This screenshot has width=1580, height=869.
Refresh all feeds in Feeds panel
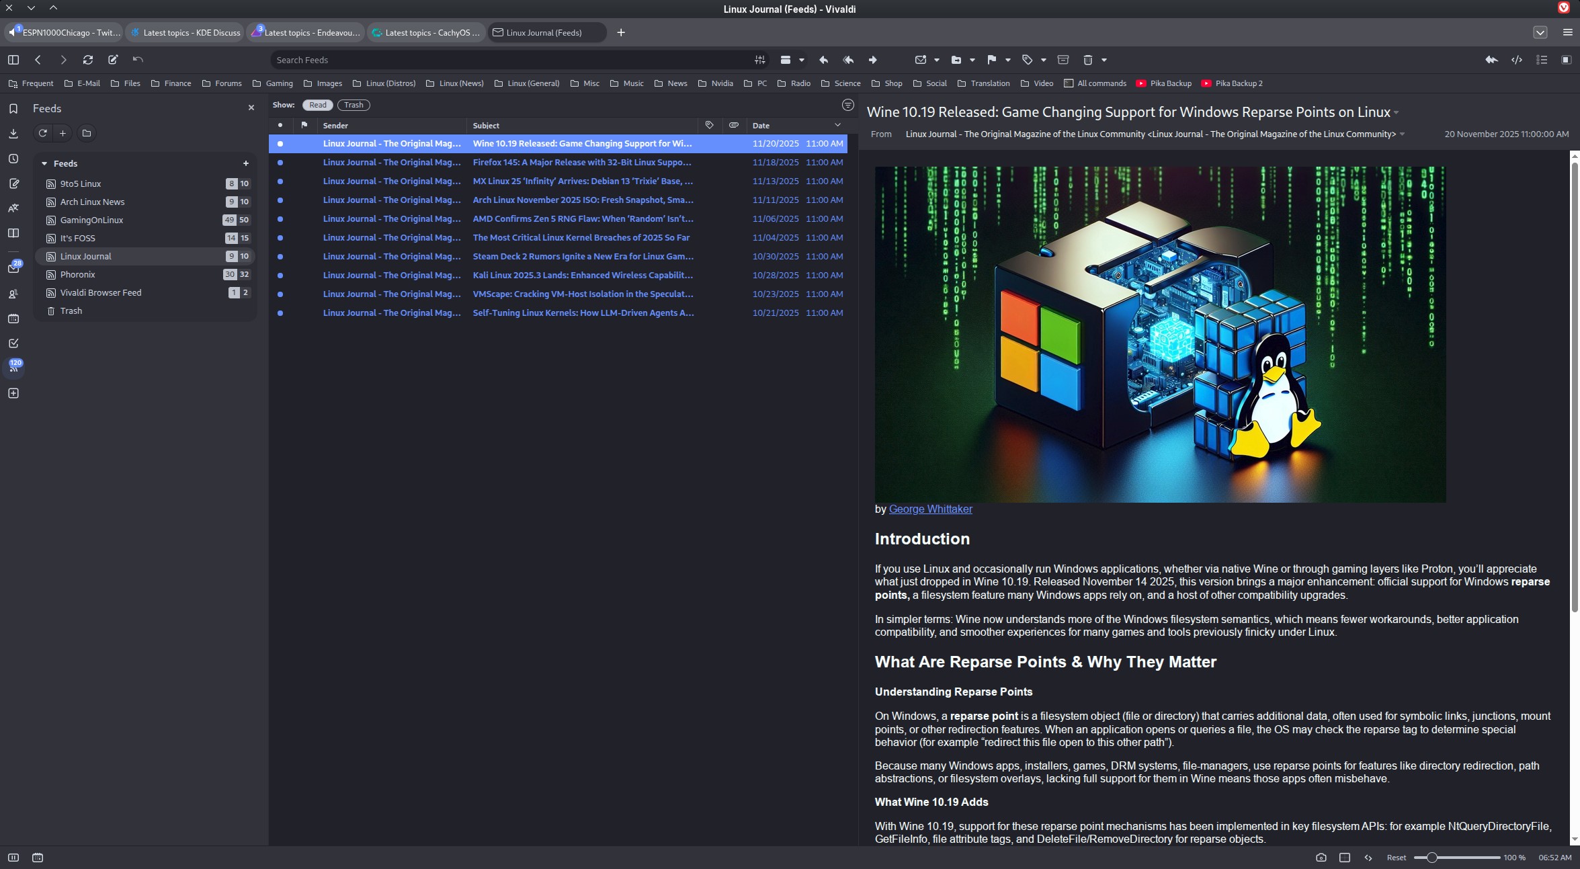click(x=42, y=133)
